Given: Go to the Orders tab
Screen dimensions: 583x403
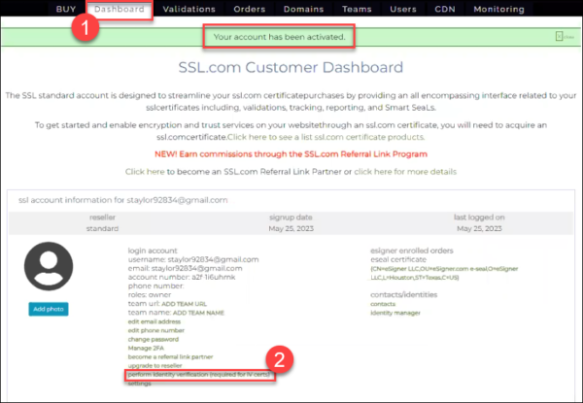Looking at the screenshot, I should [250, 9].
